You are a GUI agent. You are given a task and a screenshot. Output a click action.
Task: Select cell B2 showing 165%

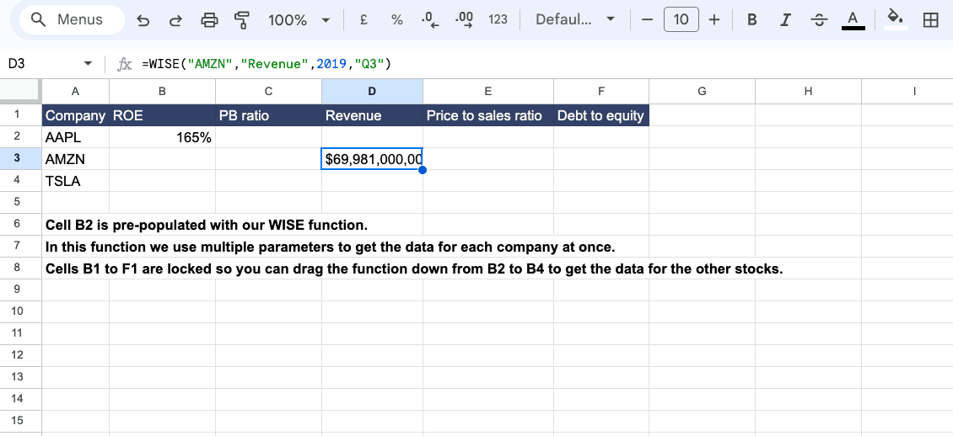(x=162, y=137)
